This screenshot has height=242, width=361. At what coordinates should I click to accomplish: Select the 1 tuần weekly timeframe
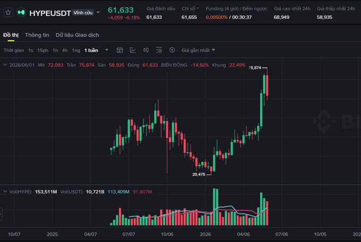coord(91,50)
